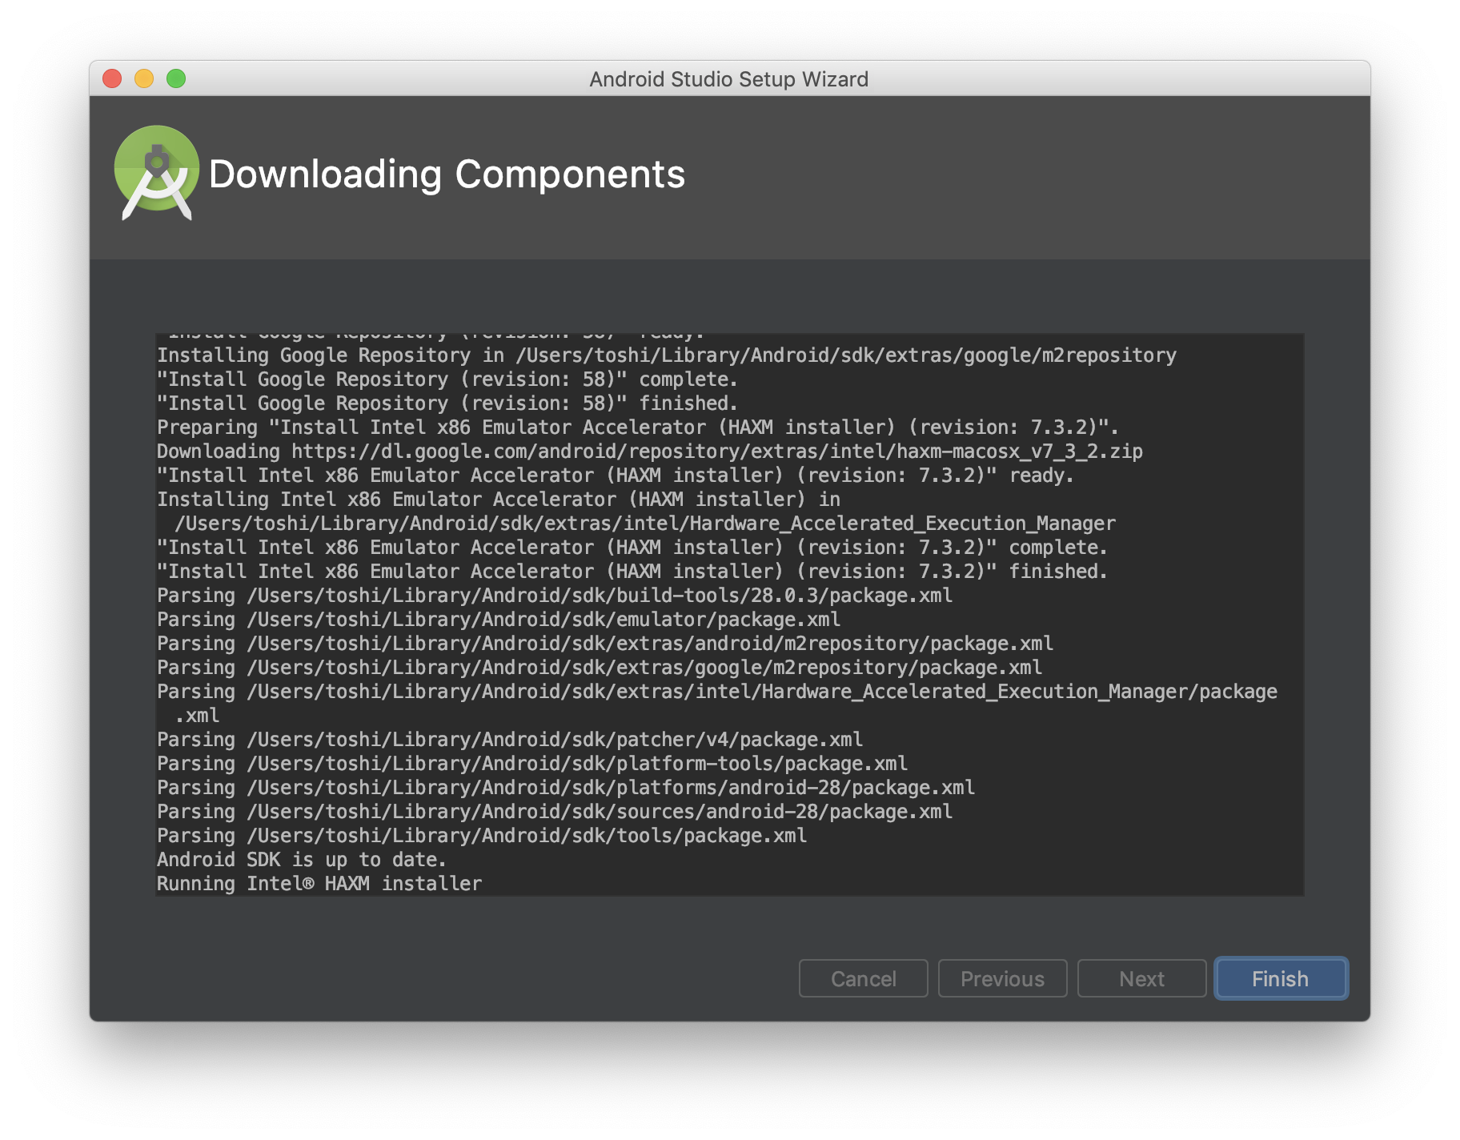Click the line 'Android SDK is up to date.'
The width and height of the screenshot is (1460, 1140).
[301, 860]
